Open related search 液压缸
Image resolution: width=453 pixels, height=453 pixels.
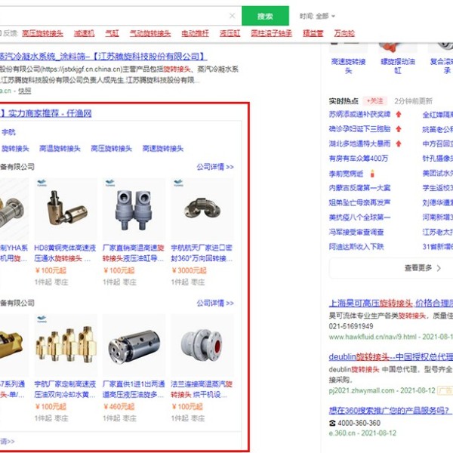(230, 33)
